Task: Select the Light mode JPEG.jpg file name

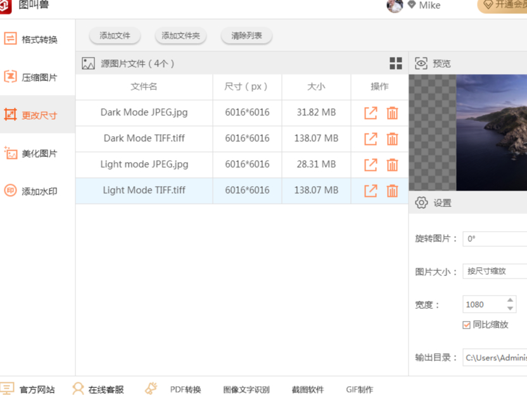Action: point(144,164)
